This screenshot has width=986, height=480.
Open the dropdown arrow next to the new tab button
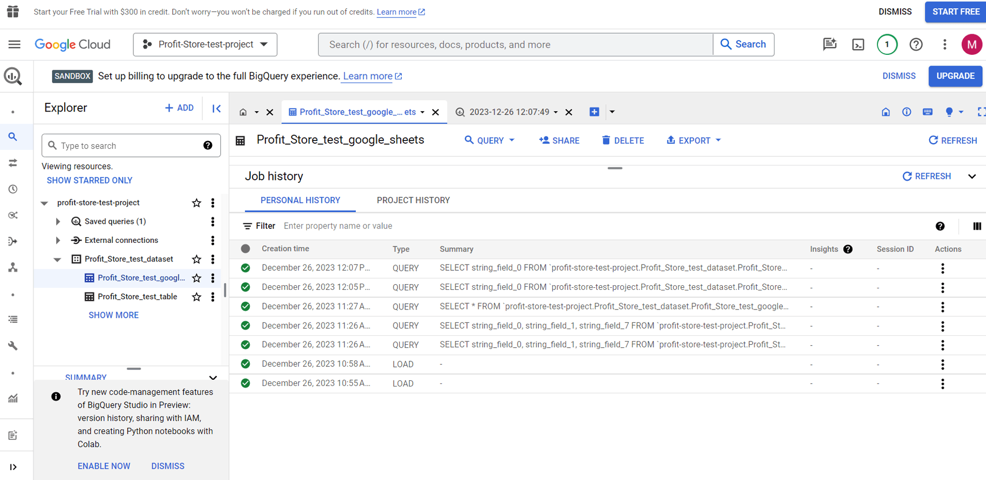tap(612, 112)
